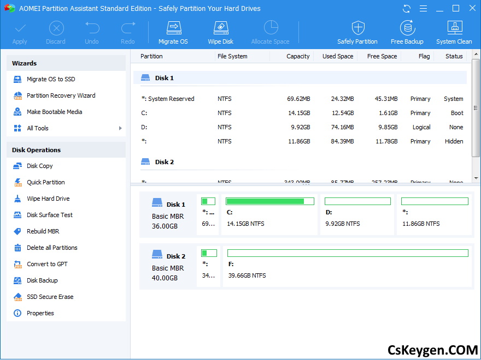
Task: Sort by the Status column header
Action: coord(454,56)
